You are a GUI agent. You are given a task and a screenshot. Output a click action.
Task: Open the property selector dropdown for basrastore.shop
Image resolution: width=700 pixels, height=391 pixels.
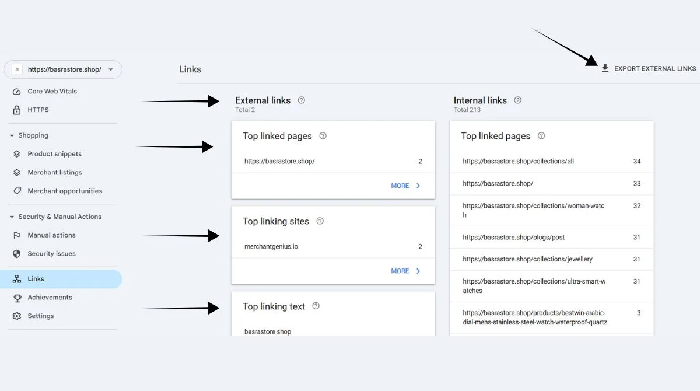coord(63,69)
